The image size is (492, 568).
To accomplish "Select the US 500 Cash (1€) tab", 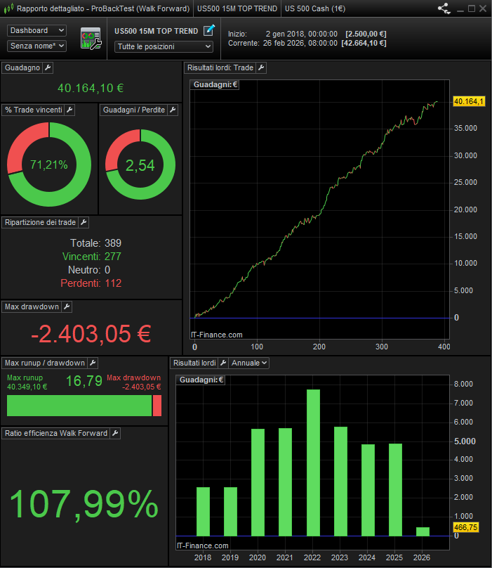I will 315,9.
